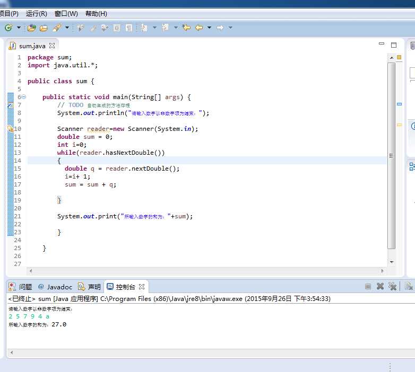
Task: Click the console horizontal scroll left arrow
Action: 11,352
